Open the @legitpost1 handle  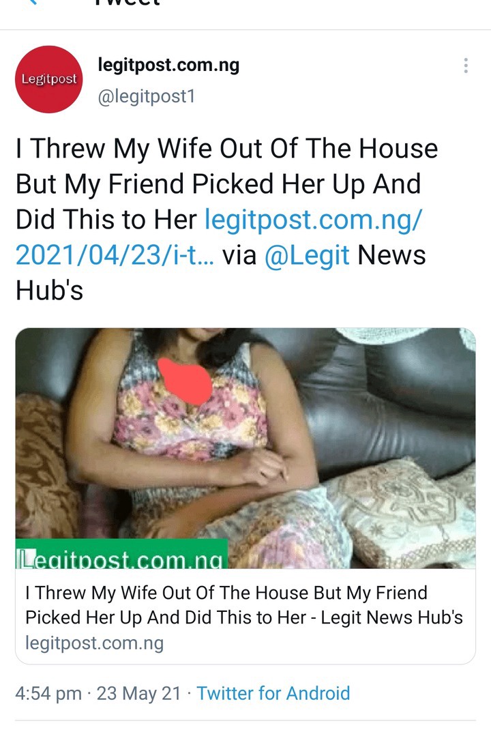146,96
